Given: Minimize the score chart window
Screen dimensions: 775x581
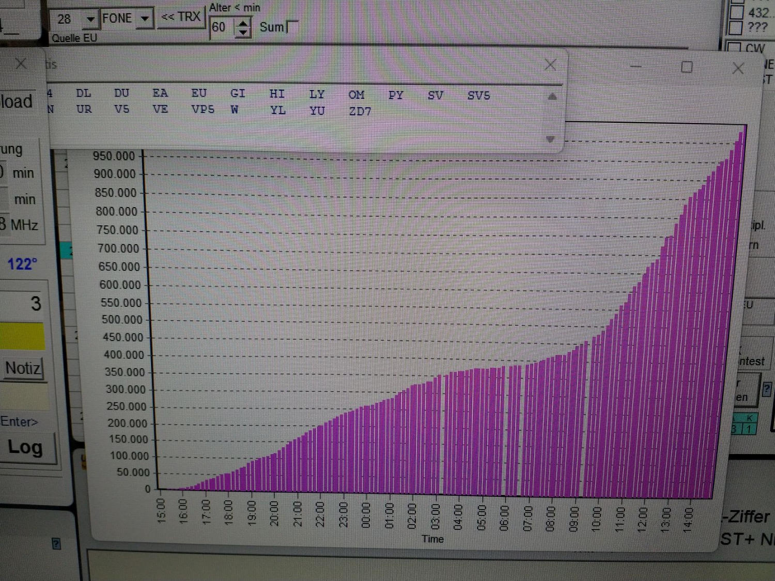Looking at the screenshot, I should tap(636, 67).
